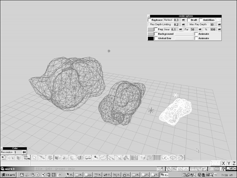Click the magnifier-shaped point edit icon

(x=96, y=158)
